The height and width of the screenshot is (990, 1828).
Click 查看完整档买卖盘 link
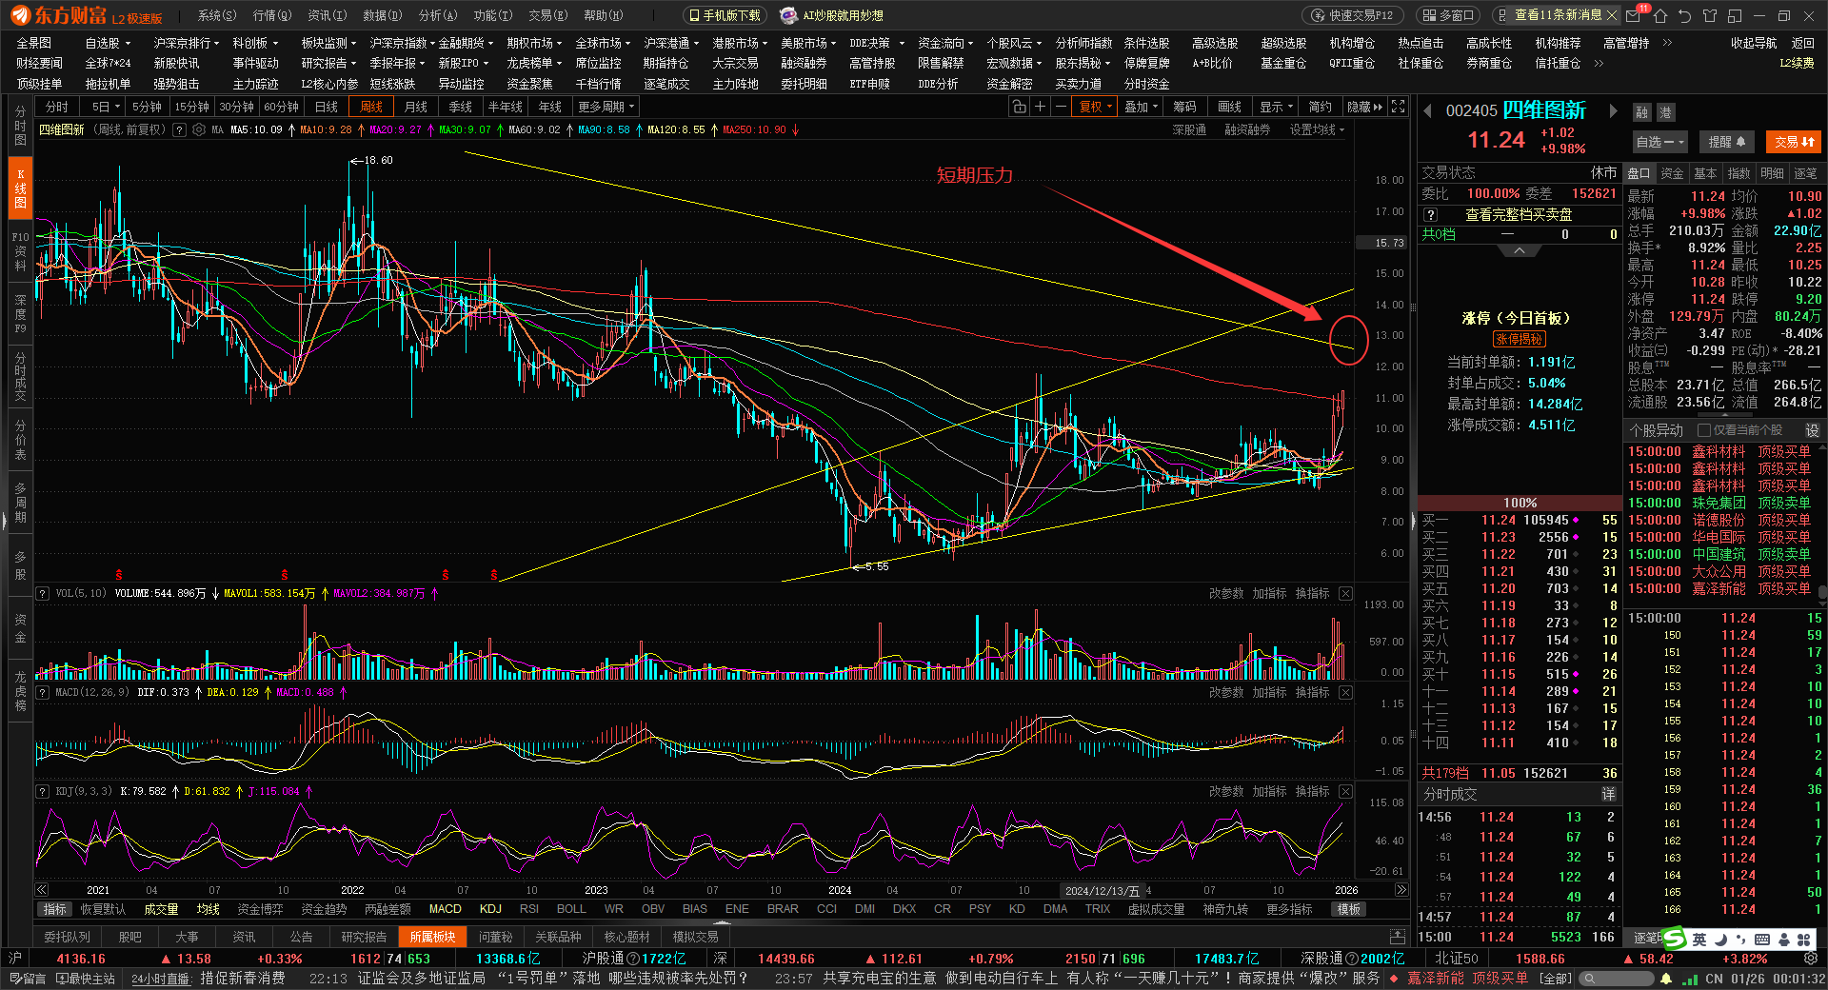click(x=1518, y=215)
